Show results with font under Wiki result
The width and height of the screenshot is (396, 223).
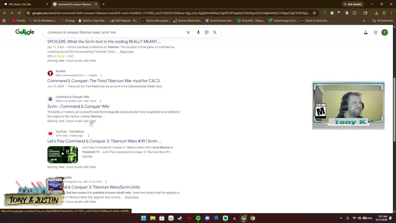click(93, 121)
